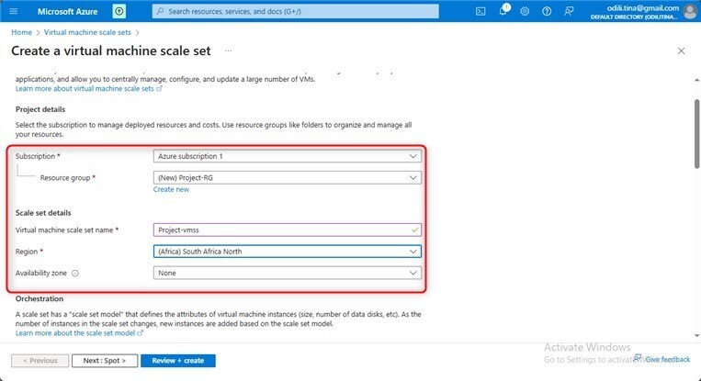Click the Project details heading
Image resolution: width=701 pixels, height=381 pixels.
pos(40,109)
